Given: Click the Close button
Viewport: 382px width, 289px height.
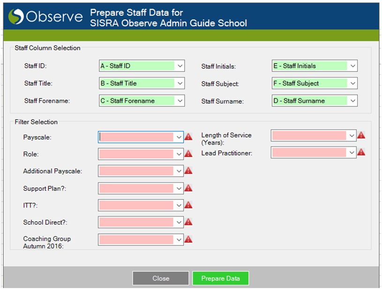Looking at the screenshot, I should pos(161,278).
